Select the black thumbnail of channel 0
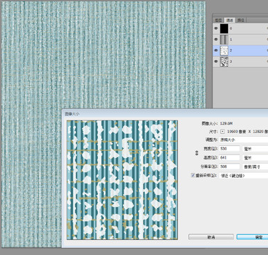Screen dimensions: 268x255 [224, 28]
